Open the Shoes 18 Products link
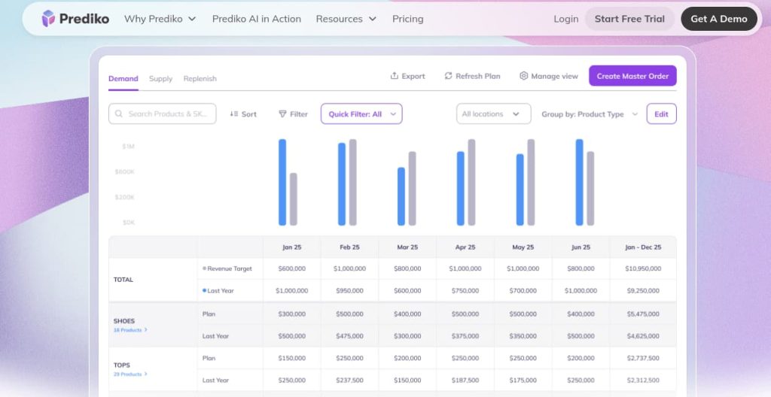This screenshot has height=397, width=771. 130,330
